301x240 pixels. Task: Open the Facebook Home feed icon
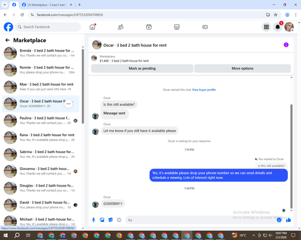[x=93, y=27]
